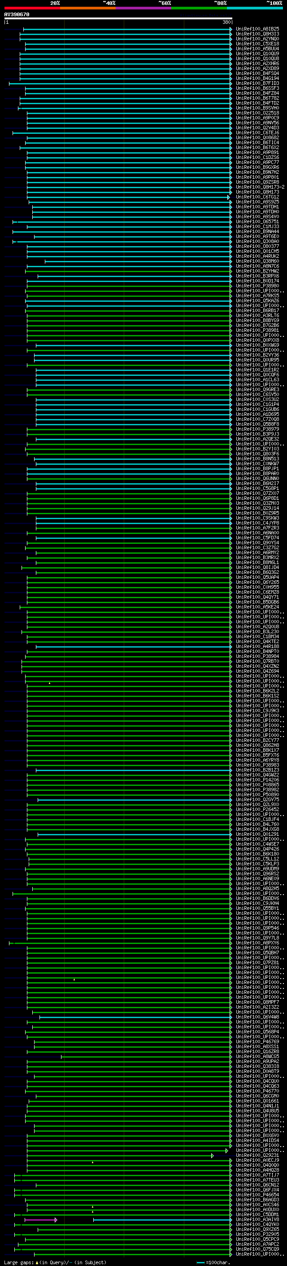The width and height of the screenshot is (287, 1266).
Task: Open hit UniRef100_B4FZ84
Action: 257,93
